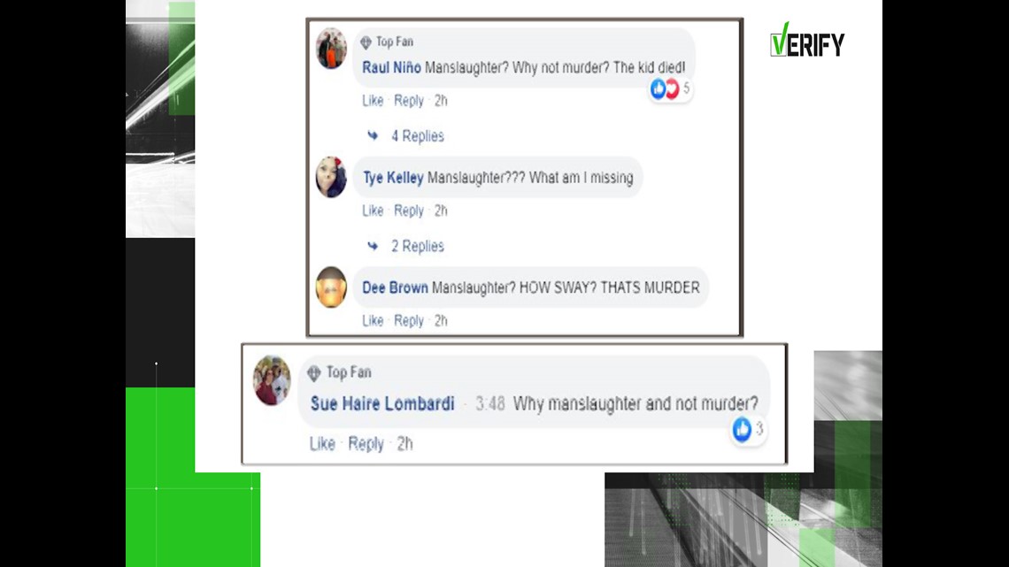Click the reply arrow icon beside 4 Replies
The width and height of the screenshot is (1009, 567).
[x=373, y=135]
